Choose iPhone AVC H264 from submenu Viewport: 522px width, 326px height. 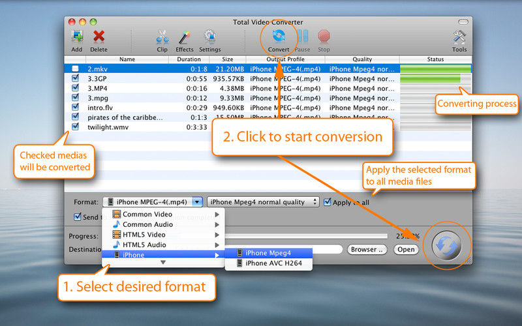(x=269, y=263)
